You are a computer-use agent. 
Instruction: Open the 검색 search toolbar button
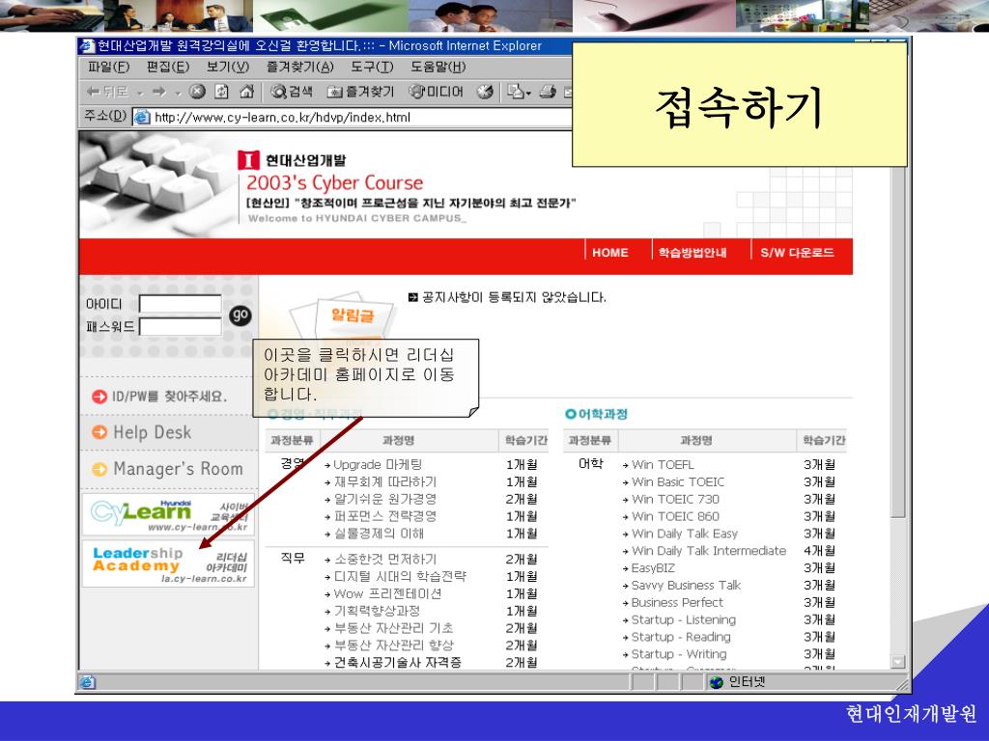(292, 92)
